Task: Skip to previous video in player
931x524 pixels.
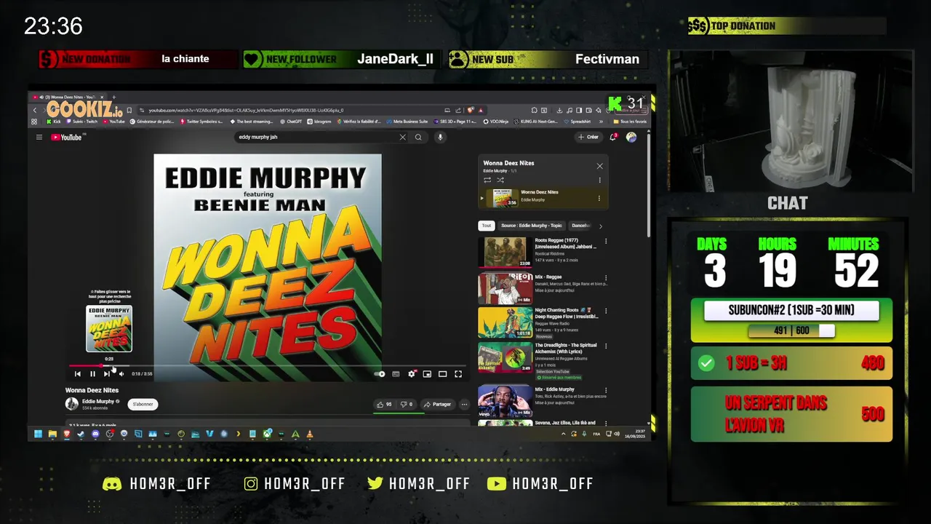Action: [78, 374]
